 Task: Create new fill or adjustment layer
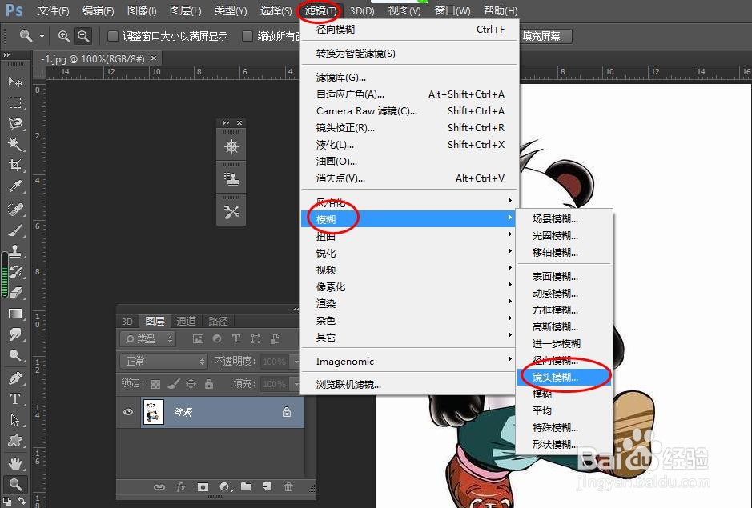pyautogui.click(x=225, y=487)
